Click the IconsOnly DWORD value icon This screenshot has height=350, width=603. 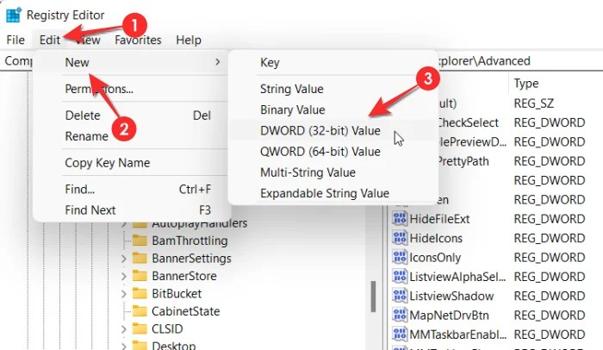pos(399,257)
